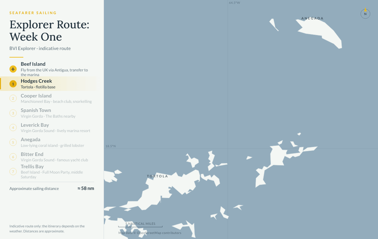Click the TORTOLA map label
378x239 pixels.
[157, 176]
